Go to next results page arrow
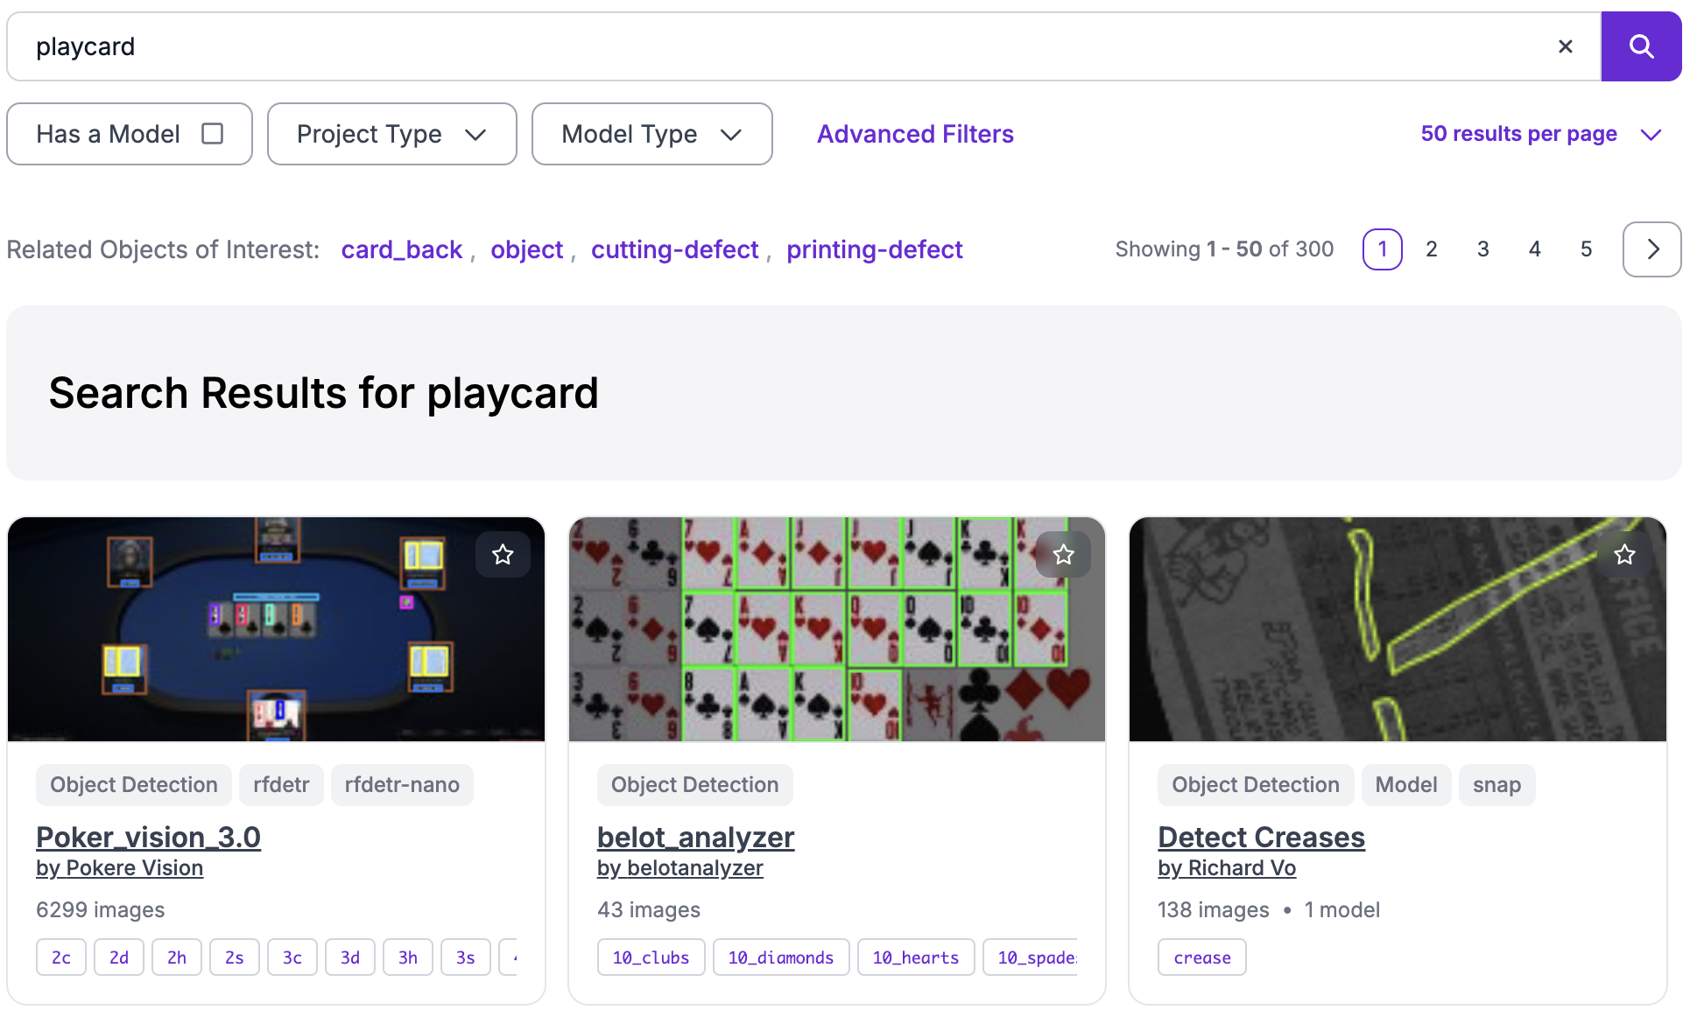 [1651, 249]
